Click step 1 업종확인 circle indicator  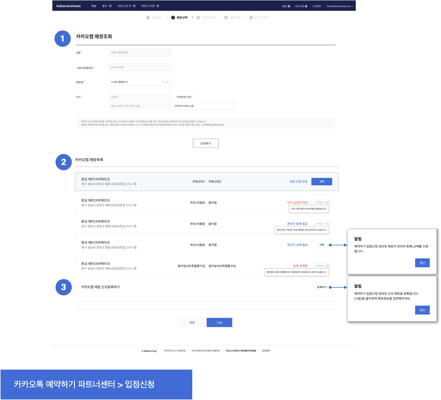pyautogui.click(x=148, y=18)
